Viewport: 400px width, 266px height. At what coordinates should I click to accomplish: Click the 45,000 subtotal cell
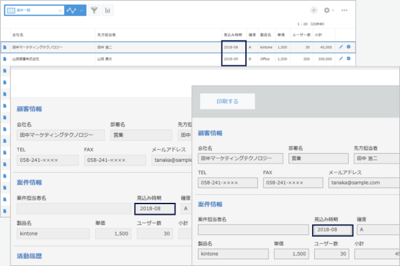pyautogui.click(x=326, y=47)
